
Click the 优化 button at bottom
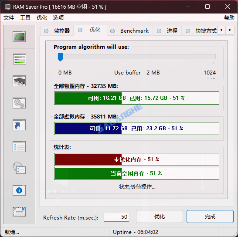coord(160,217)
